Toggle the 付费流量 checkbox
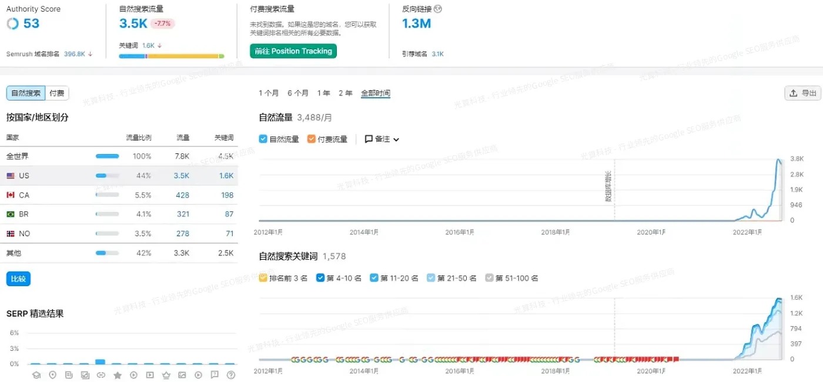The height and width of the screenshot is (382, 823). click(x=312, y=139)
